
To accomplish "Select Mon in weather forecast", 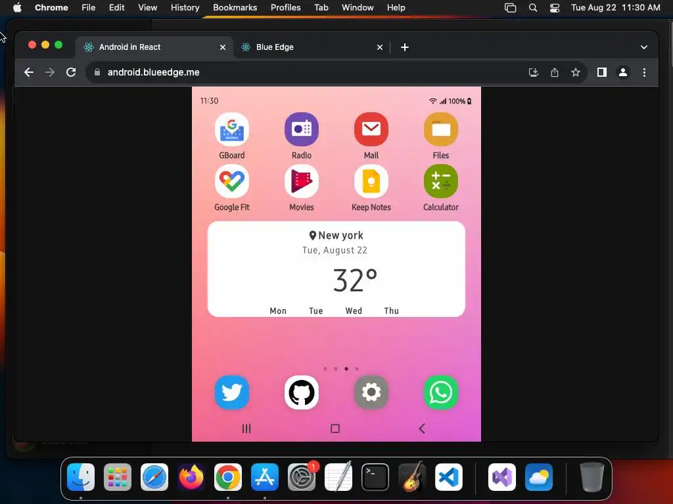I will 278,310.
